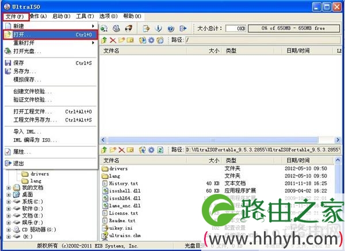Select the 打开 (Open) Ctrl+O menu entry
This screenshot has height=251, width=345.
pos(51,35)
